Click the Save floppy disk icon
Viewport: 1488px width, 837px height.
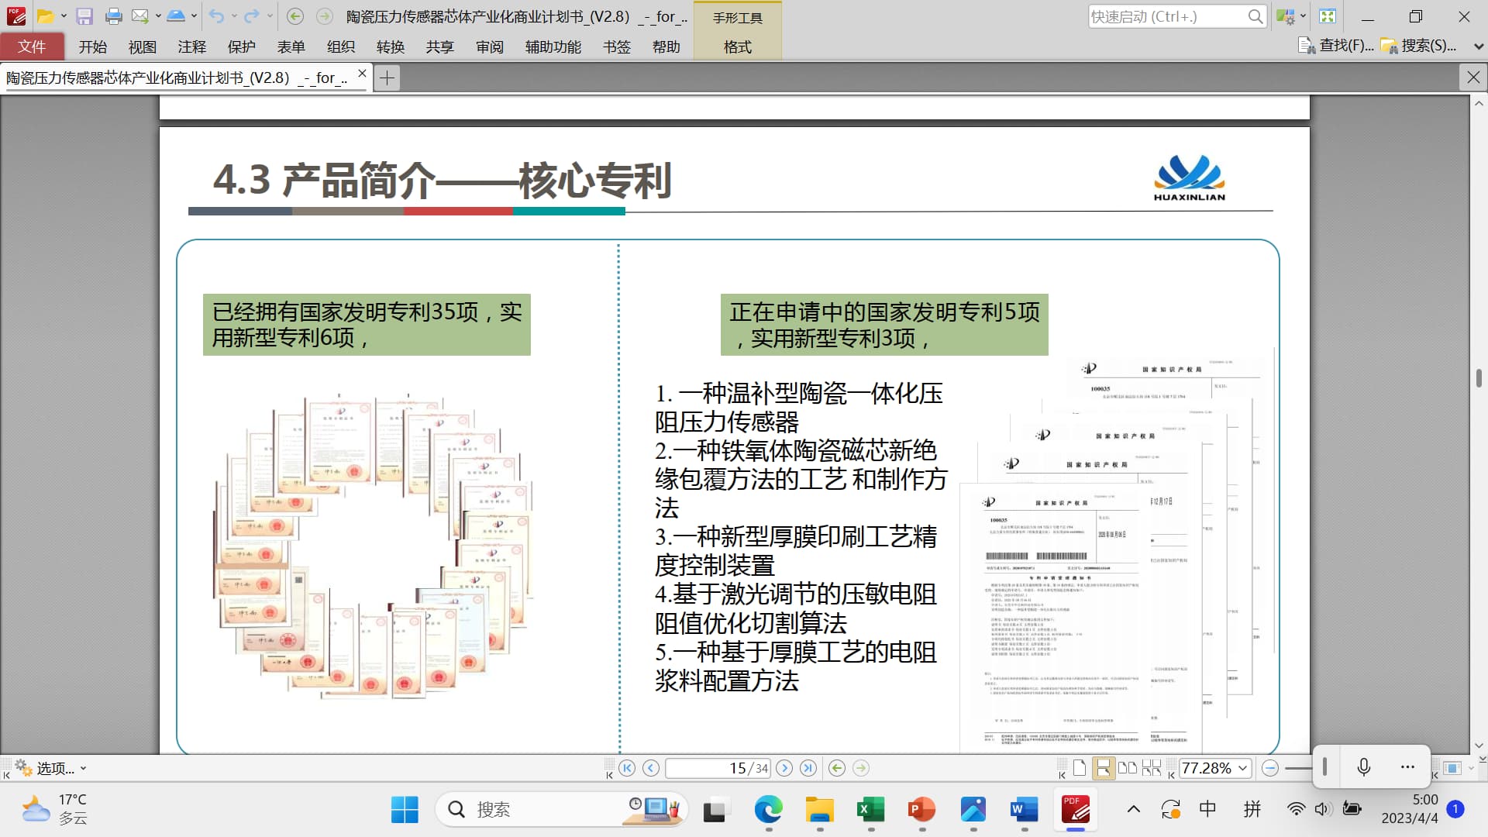pos(84,16)
